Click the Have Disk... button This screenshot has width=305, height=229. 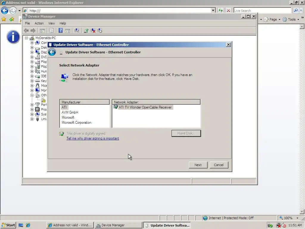(186, 133)
